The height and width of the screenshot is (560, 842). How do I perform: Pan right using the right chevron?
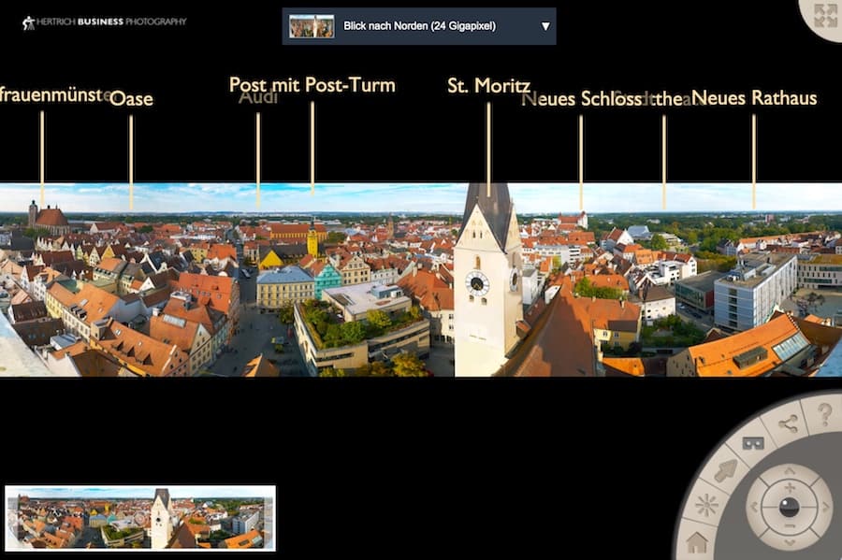click(x=825, y=507)
